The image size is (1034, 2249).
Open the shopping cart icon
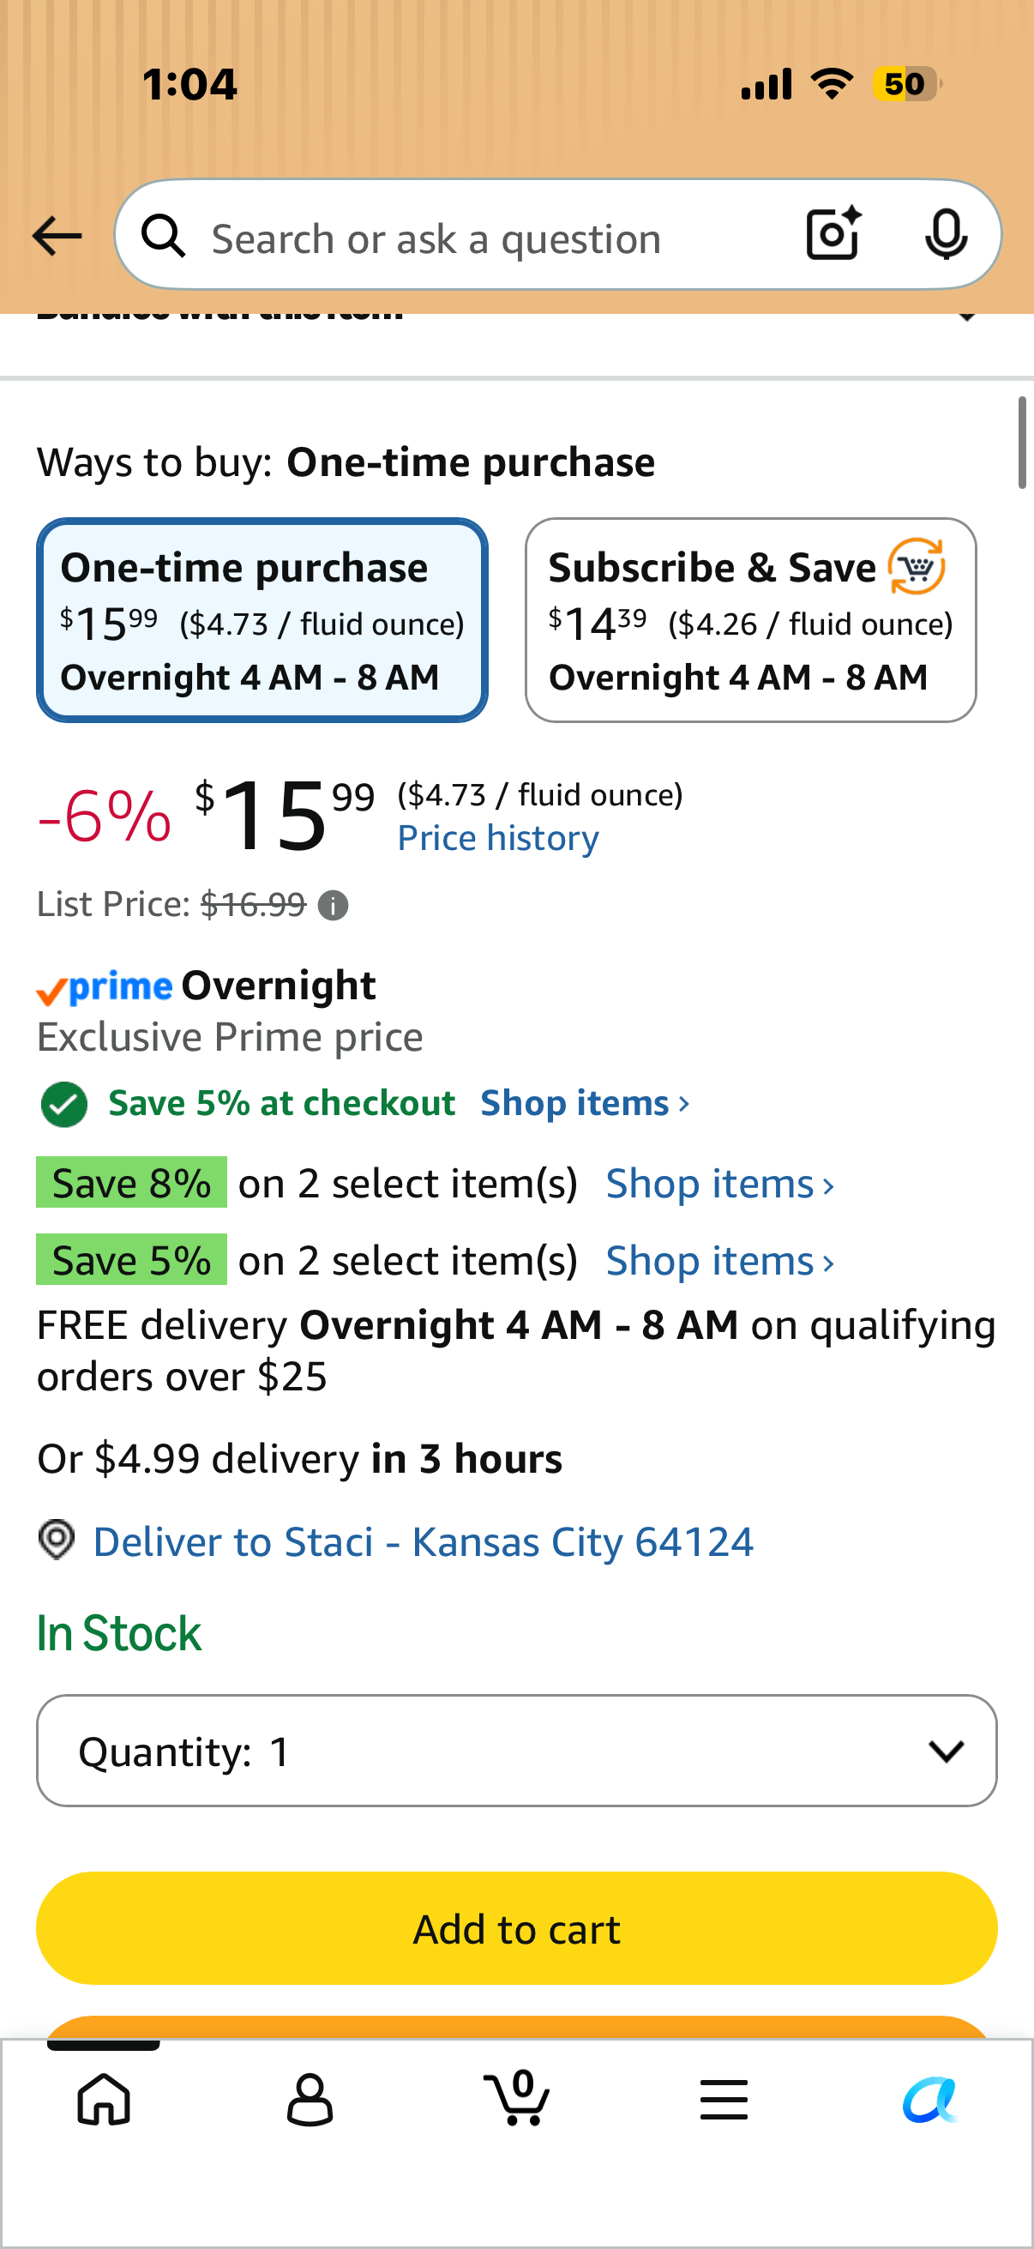click(x=516, y=2097)
